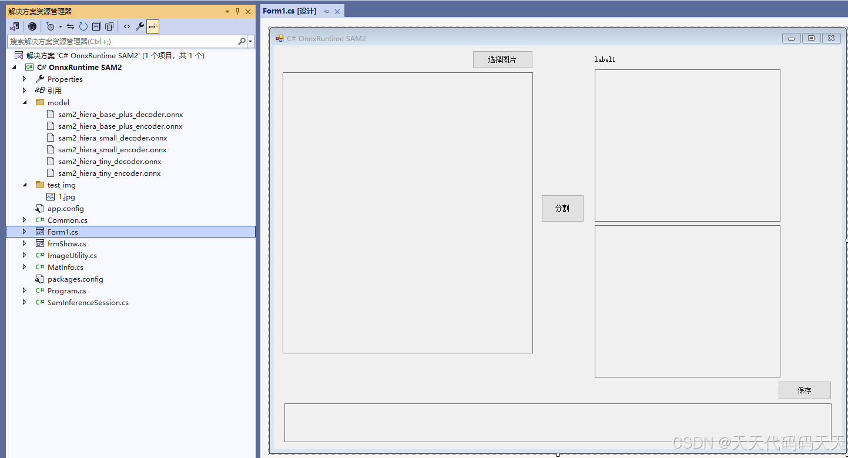Toggle the pending changes filter clock icon
Screen dimensions: 848x458
51,26
